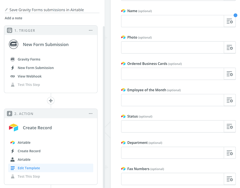Click the small Gravity Forms app icon
The height and width of the screenshot is (188, 240).
pos(13,59)
